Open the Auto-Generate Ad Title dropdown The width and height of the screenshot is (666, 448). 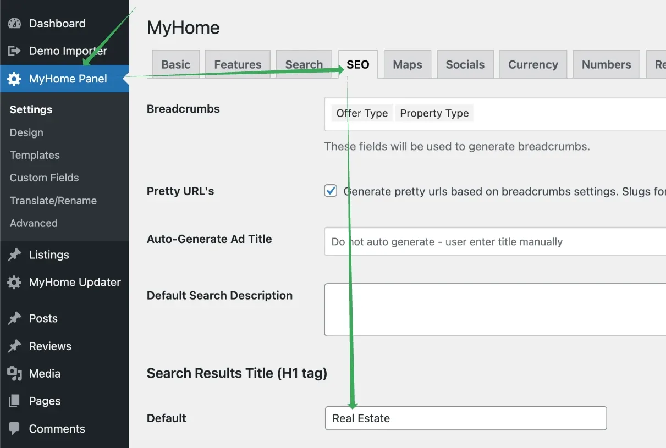pos(495,242)
